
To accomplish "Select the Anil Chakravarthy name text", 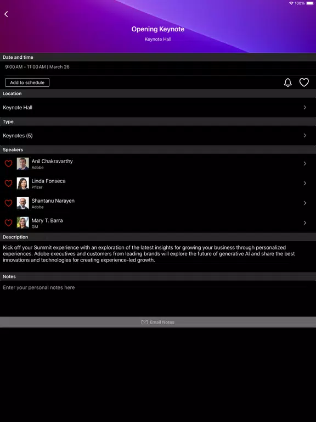I will [x=52, y=161].
